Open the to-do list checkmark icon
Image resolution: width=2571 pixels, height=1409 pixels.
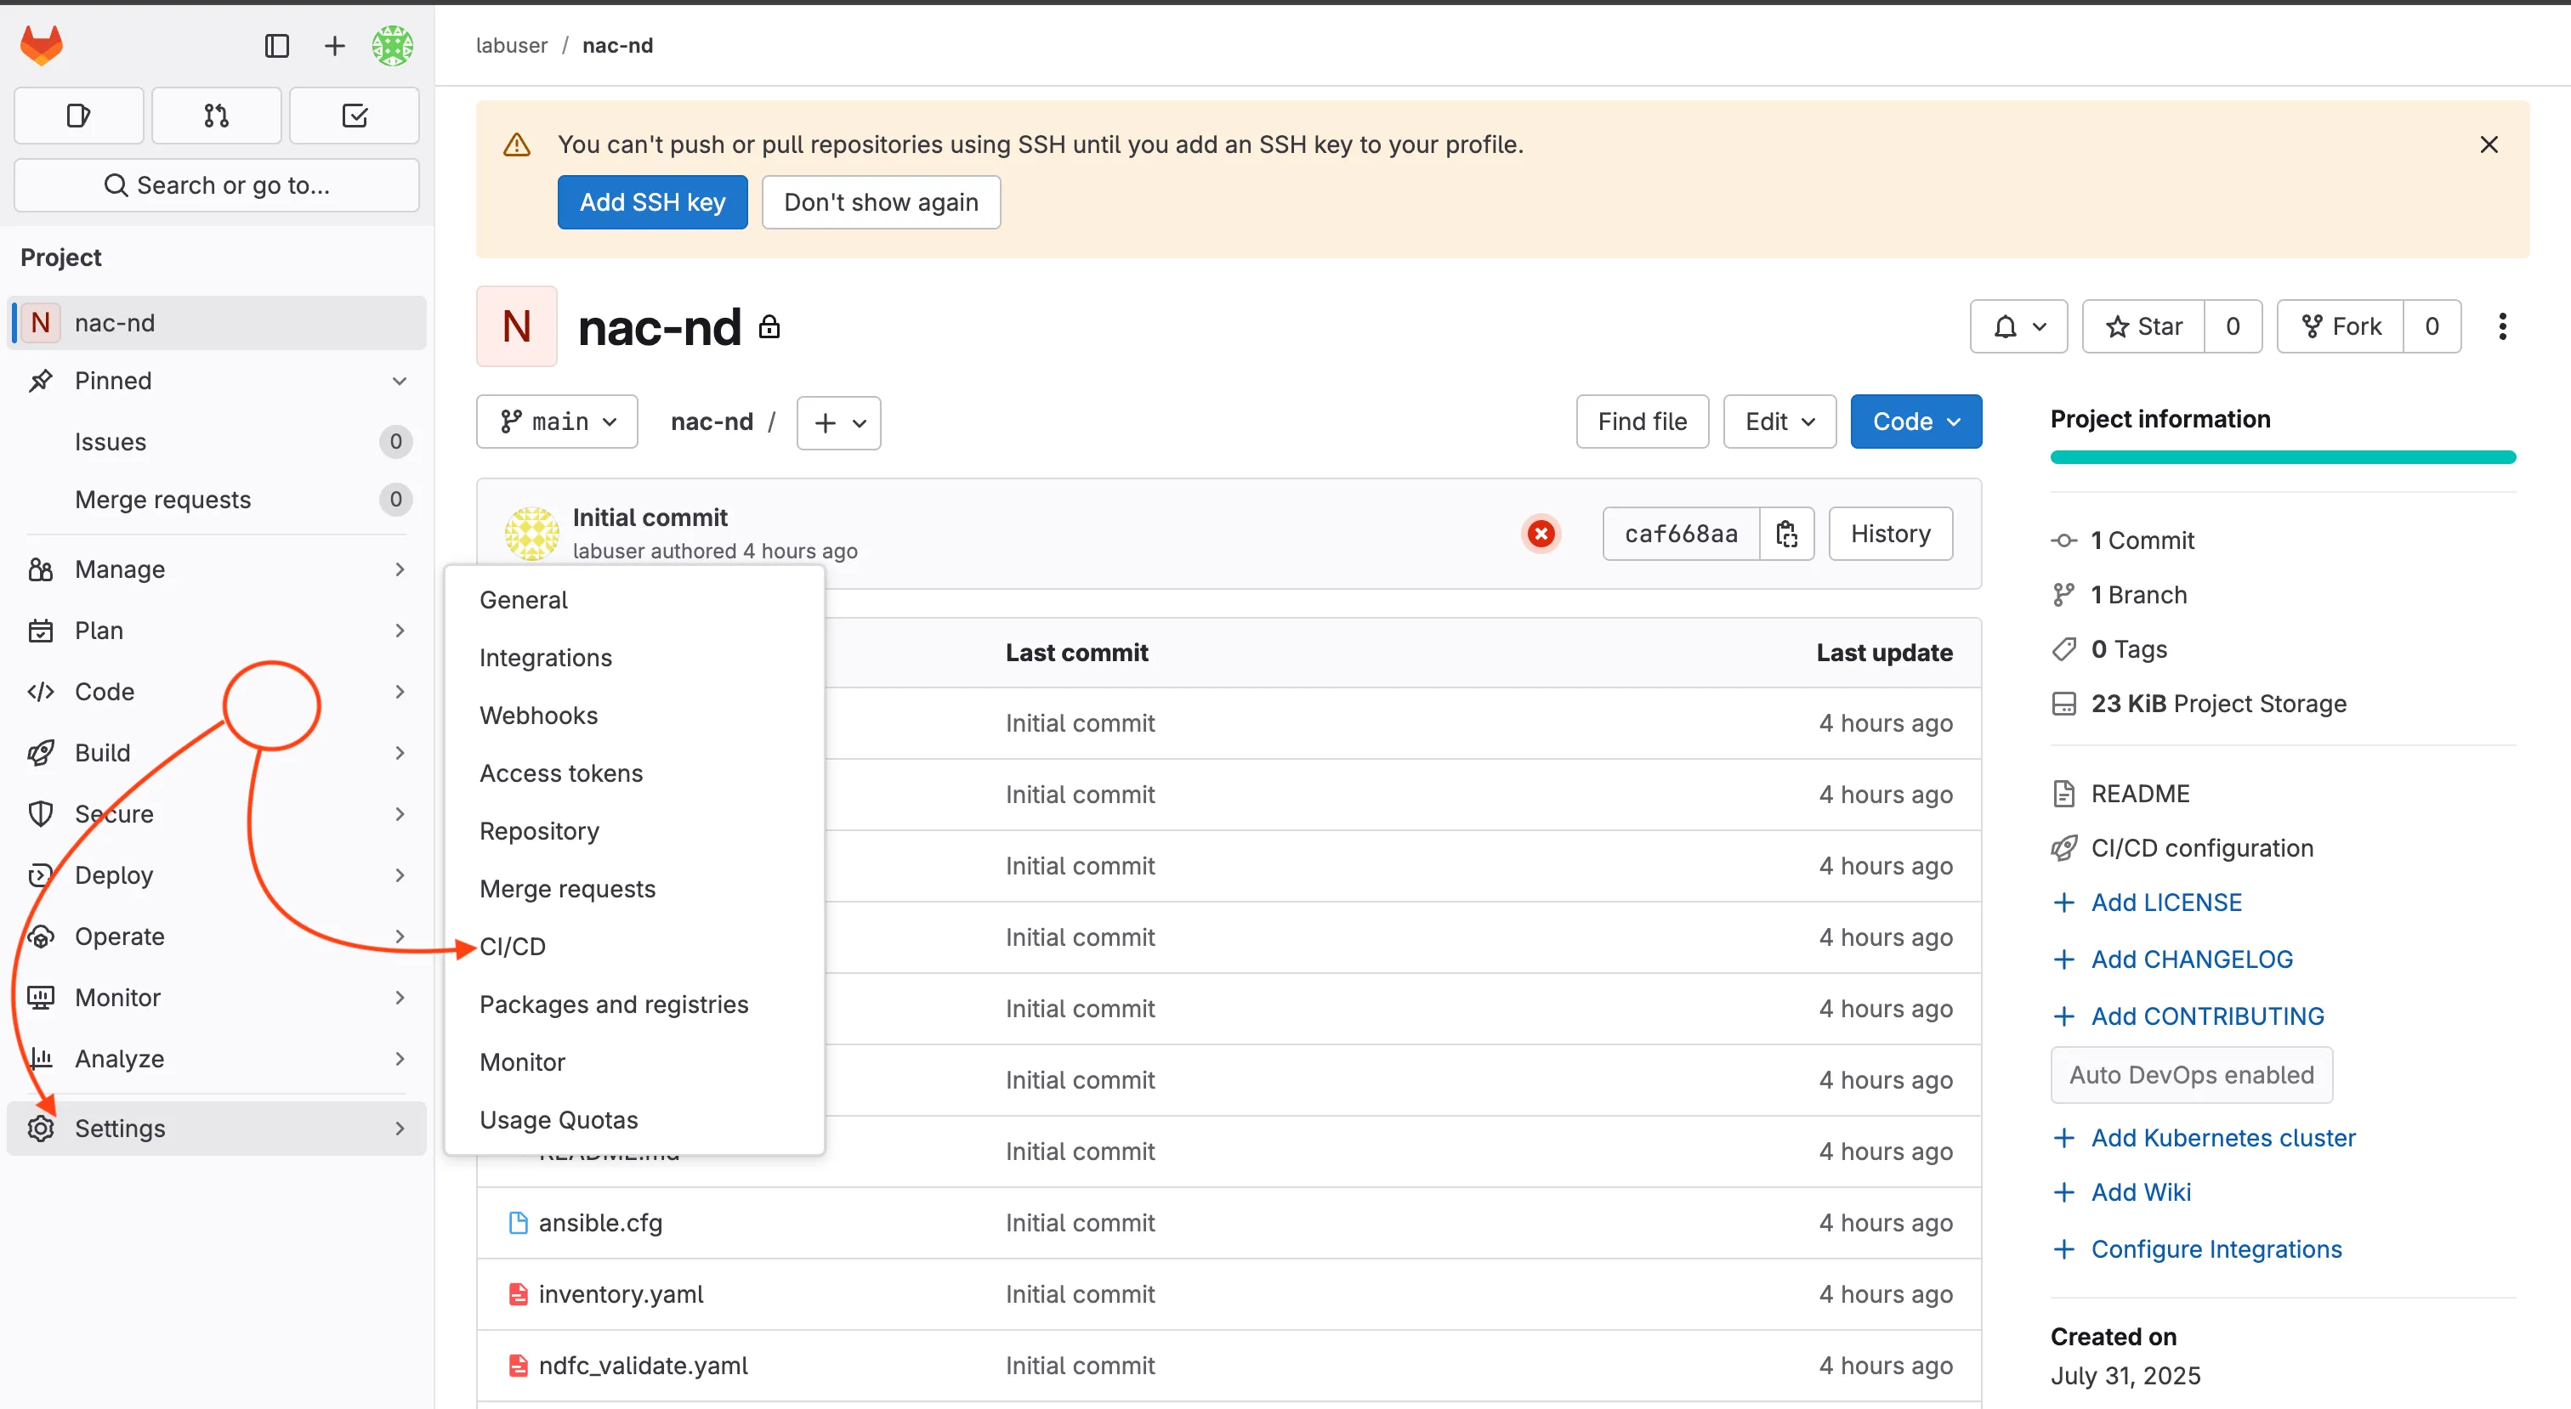(x=355, y=115)
